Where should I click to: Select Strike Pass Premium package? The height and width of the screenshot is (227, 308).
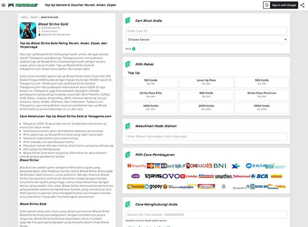[261, 94]
